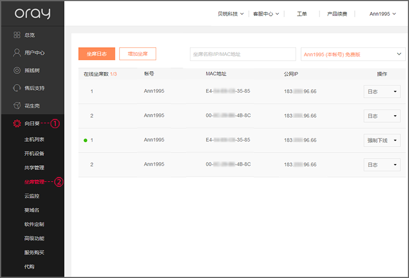
Task: Expand the 强制下线 action dropdown
Action: (x=382, y=141)
